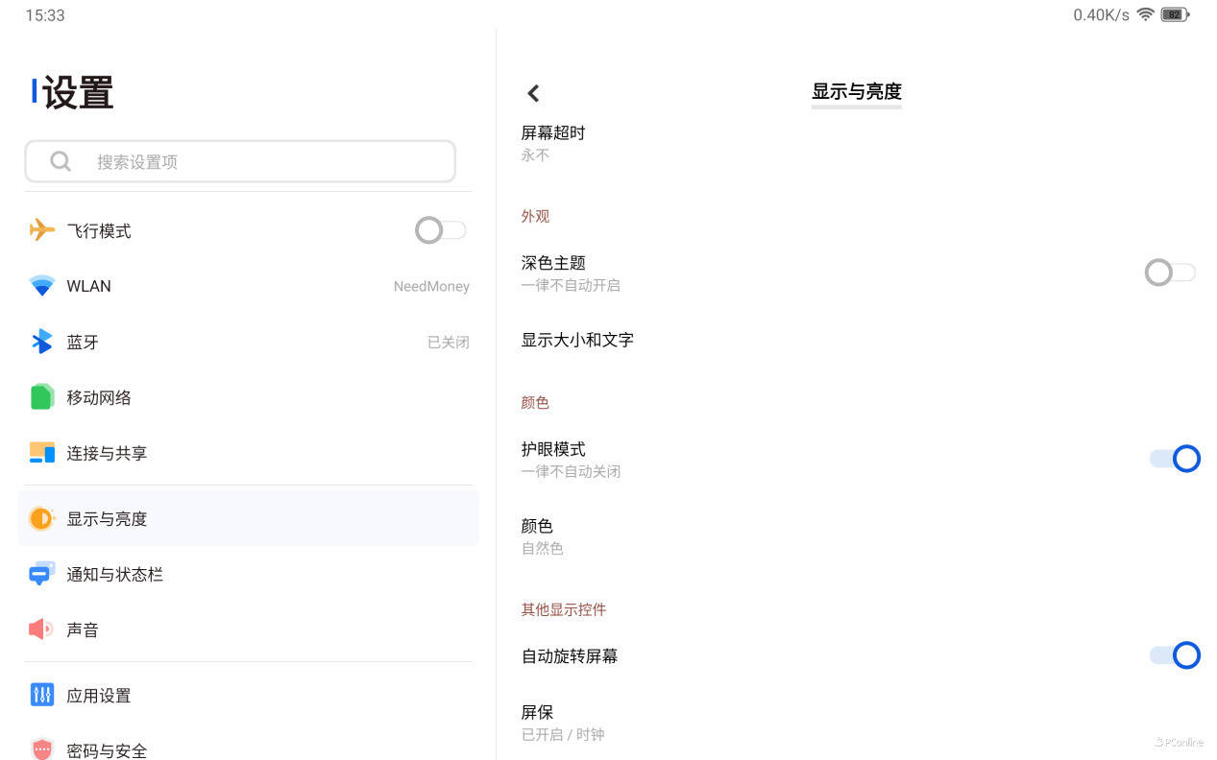
Task: Turn on the dark theme (深色主题) toggle
Action: click(1170, 273)
